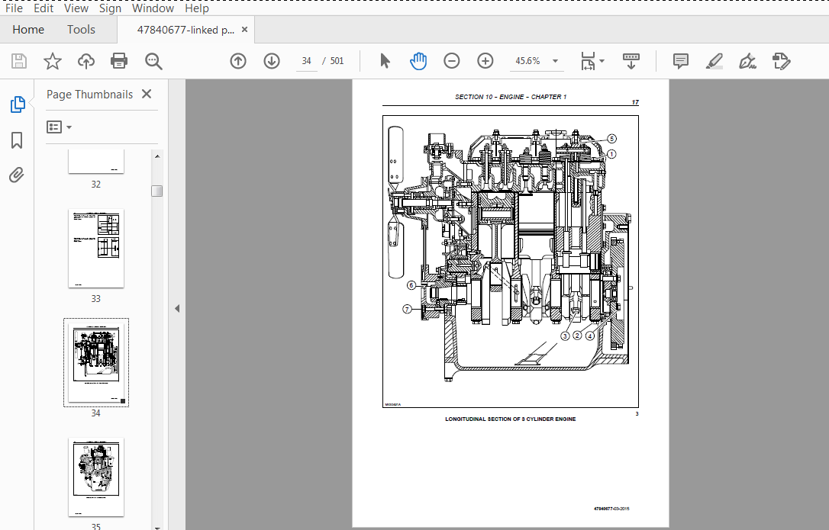This screenshot has height=530, width=829.
Task: Click the thumbnails scrollbar handle
Action: coord(157,191)
